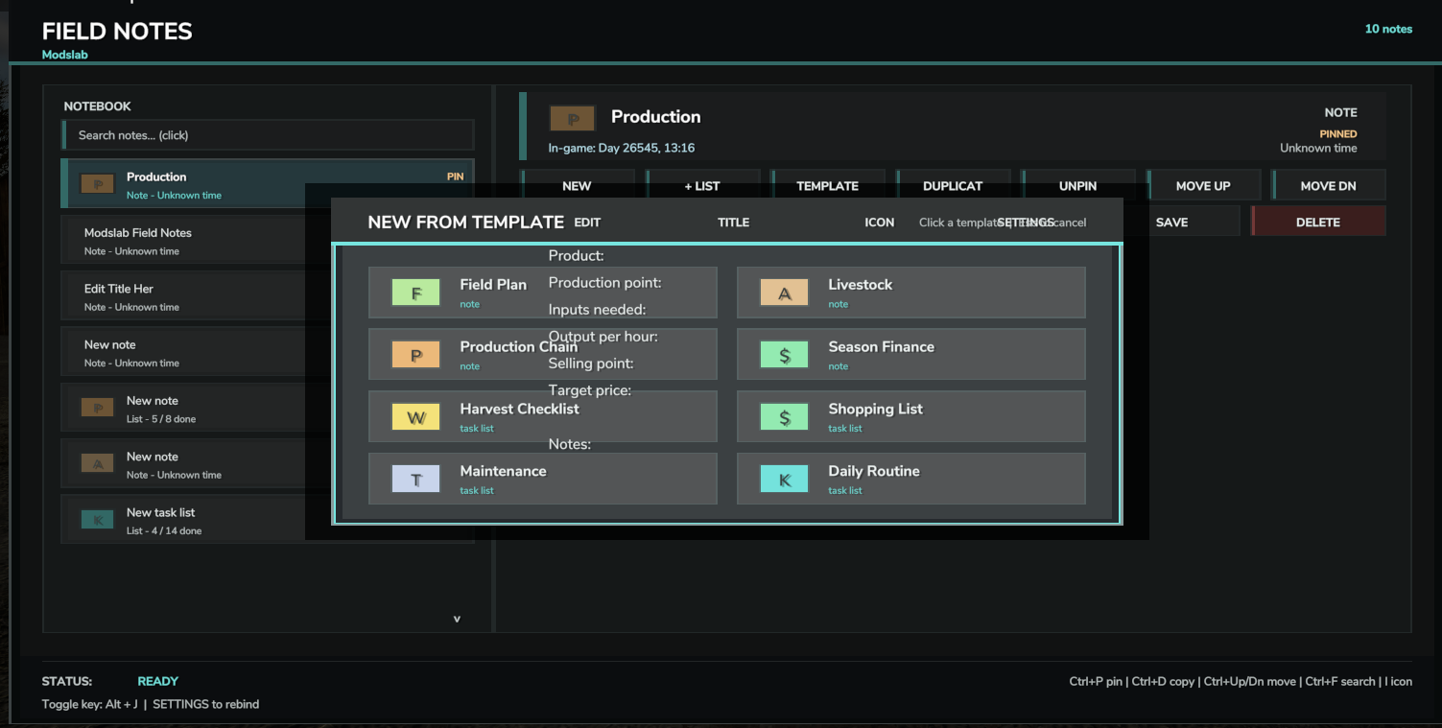
Task: Click the SAVE button
Action: point(1171,222)
